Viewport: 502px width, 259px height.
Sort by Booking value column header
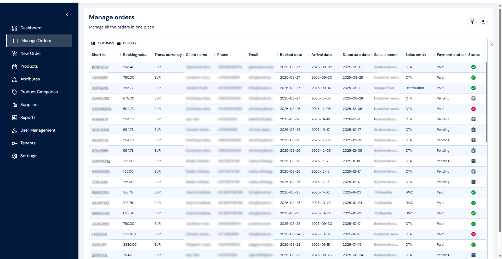(135, 55)
